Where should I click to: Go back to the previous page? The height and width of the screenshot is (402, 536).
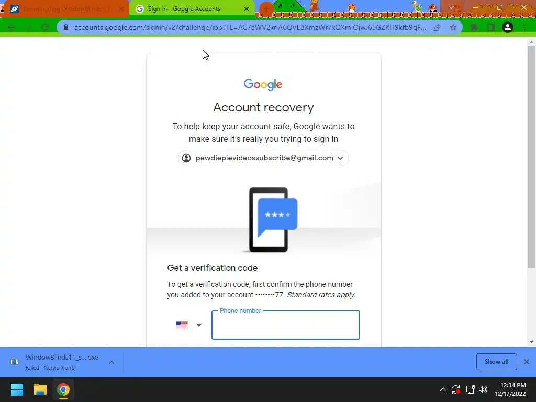point(12,27)
